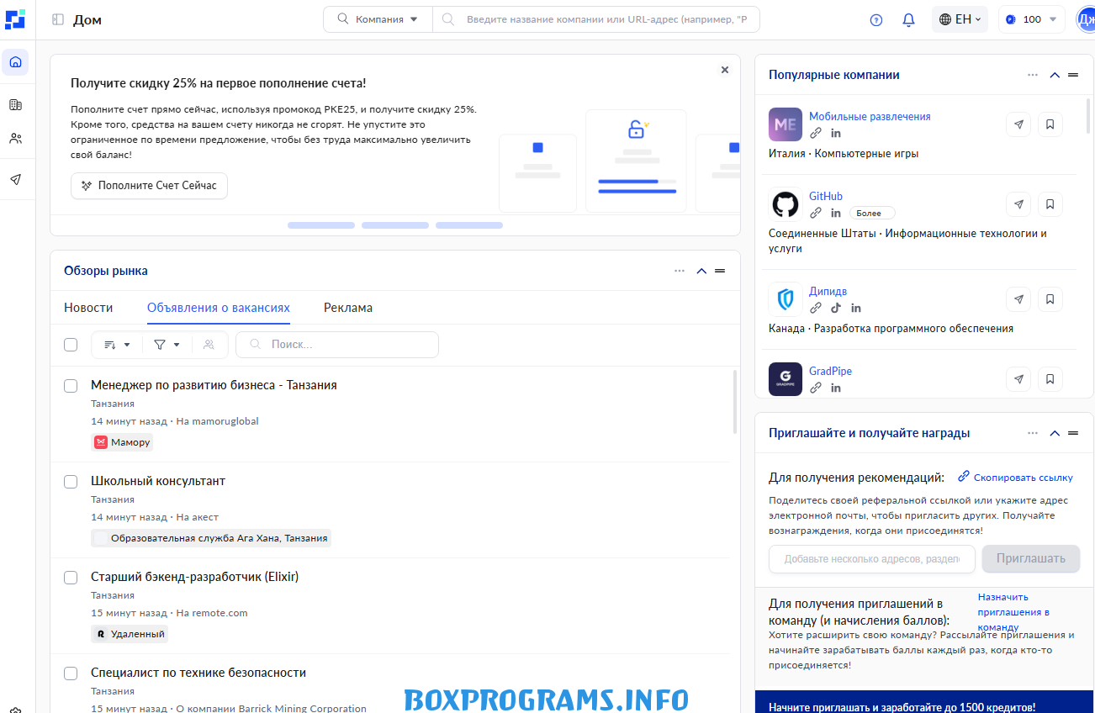Collapse the Популярные компании panel

(1055, 75)
